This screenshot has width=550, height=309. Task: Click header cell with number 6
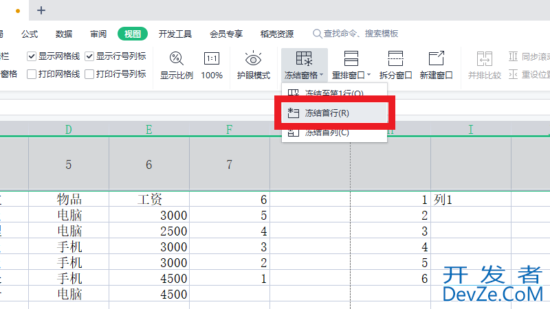[x=149, y=164]
